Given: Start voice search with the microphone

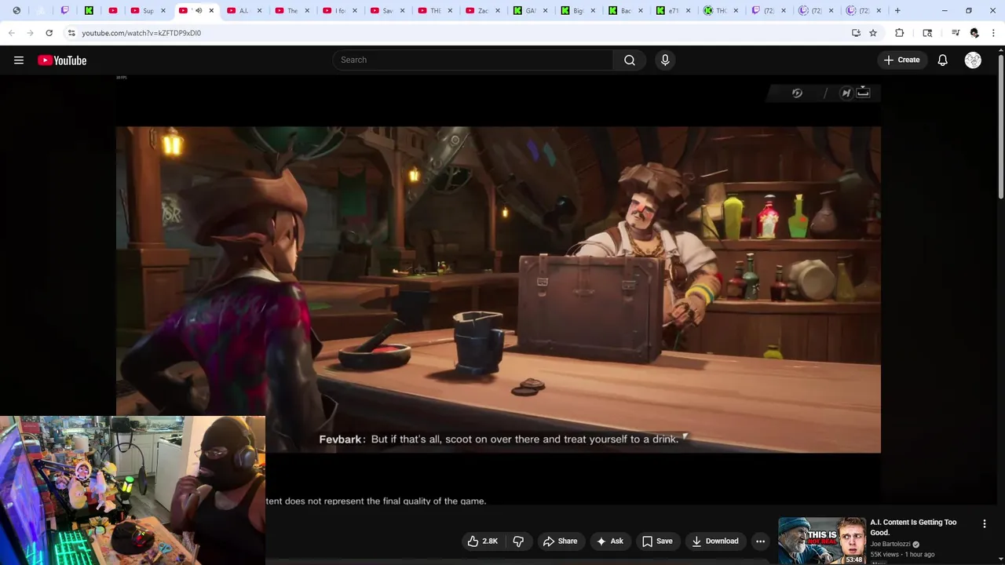Looking at the screenshot, I should pyautogui.click(x=665, y=60).
